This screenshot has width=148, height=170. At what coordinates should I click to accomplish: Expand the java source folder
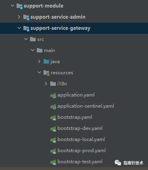pos(39,62)
